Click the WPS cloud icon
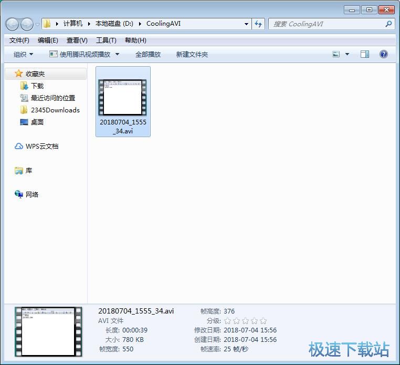This screenshot has height=365, width=400. (x=18, y=146)
